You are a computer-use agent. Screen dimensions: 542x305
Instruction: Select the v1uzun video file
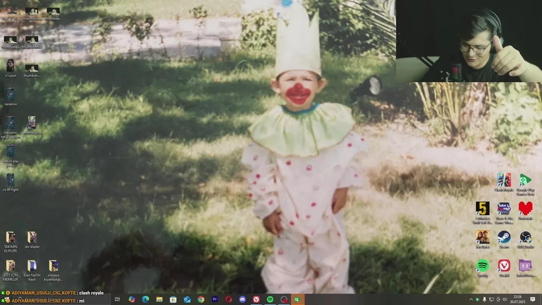[x=11, y=69]
